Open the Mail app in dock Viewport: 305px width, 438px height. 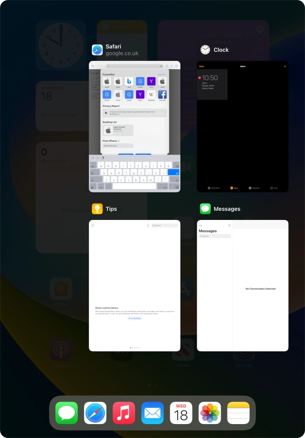(152, 413)
